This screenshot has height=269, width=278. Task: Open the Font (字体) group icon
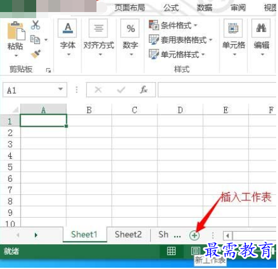(68, 28)
